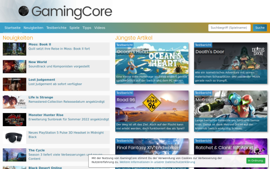Open 'Quill setzt ihre Reise' subtitle text

coord(59,49)
